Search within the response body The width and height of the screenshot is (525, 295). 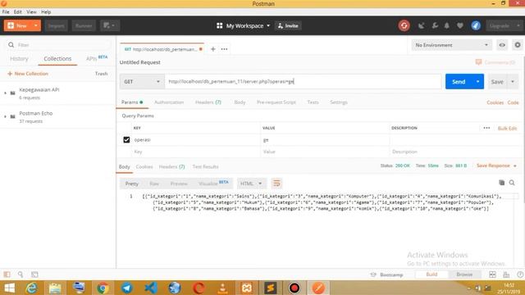[x=512, y=183]
